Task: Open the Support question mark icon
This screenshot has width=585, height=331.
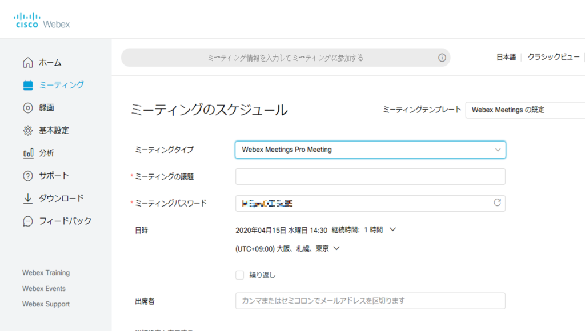Action: 28,176
